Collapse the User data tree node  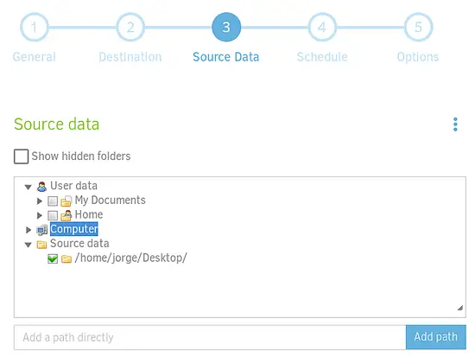point(28,187)
